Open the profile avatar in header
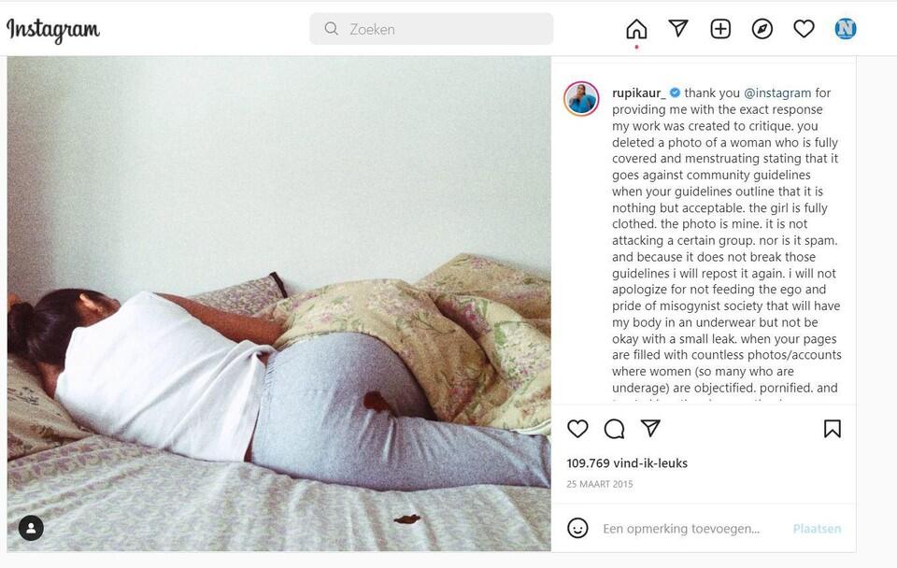 pyautogui.click(x=846, y=29)
